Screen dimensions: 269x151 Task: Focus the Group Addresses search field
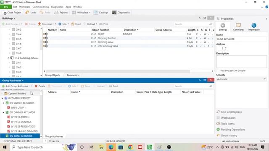tap(193, 86)
